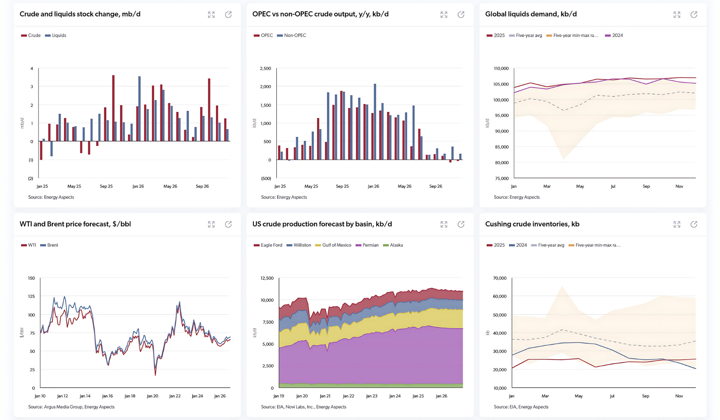
Task: Click the Eagle Ford red legend swatch
Action: (256, 245)
